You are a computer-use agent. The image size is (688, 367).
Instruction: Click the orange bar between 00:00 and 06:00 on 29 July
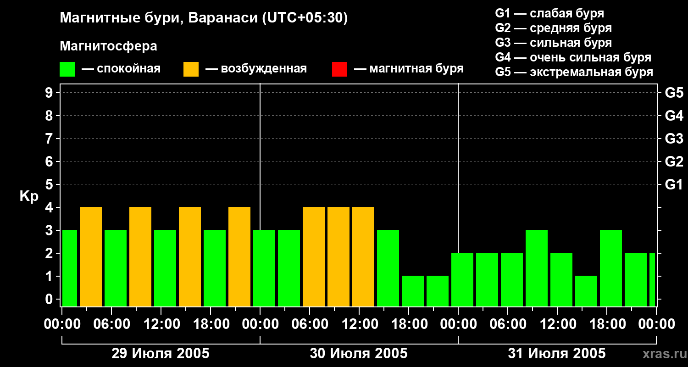click(x=91, y=256)
